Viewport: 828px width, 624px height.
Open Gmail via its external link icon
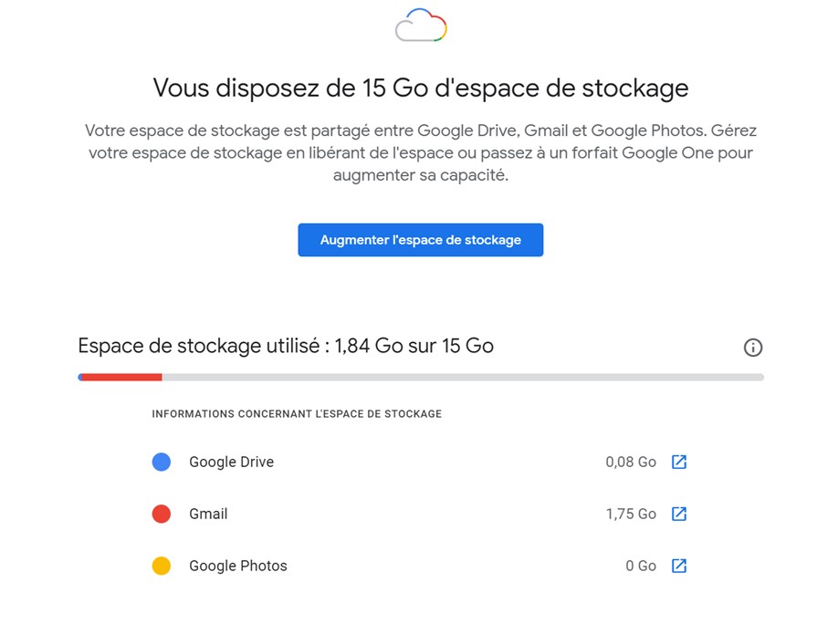678,514
